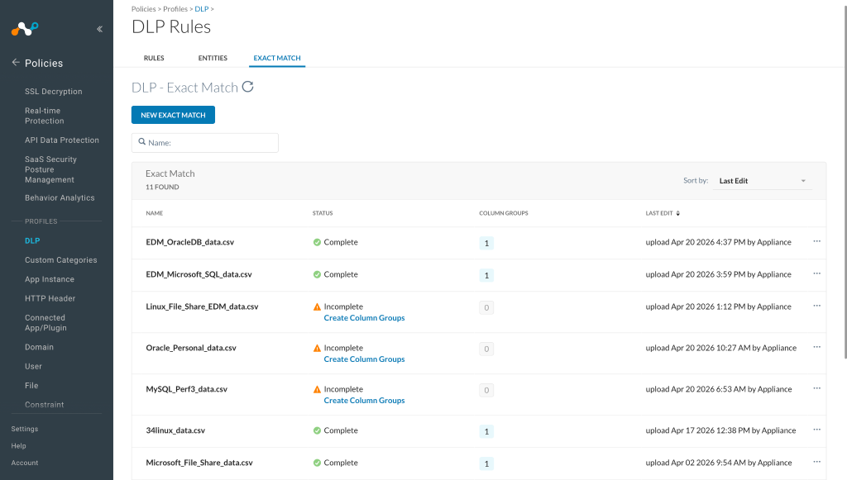Open Custom Categories profile
The image size is (847, 480).
61,260
